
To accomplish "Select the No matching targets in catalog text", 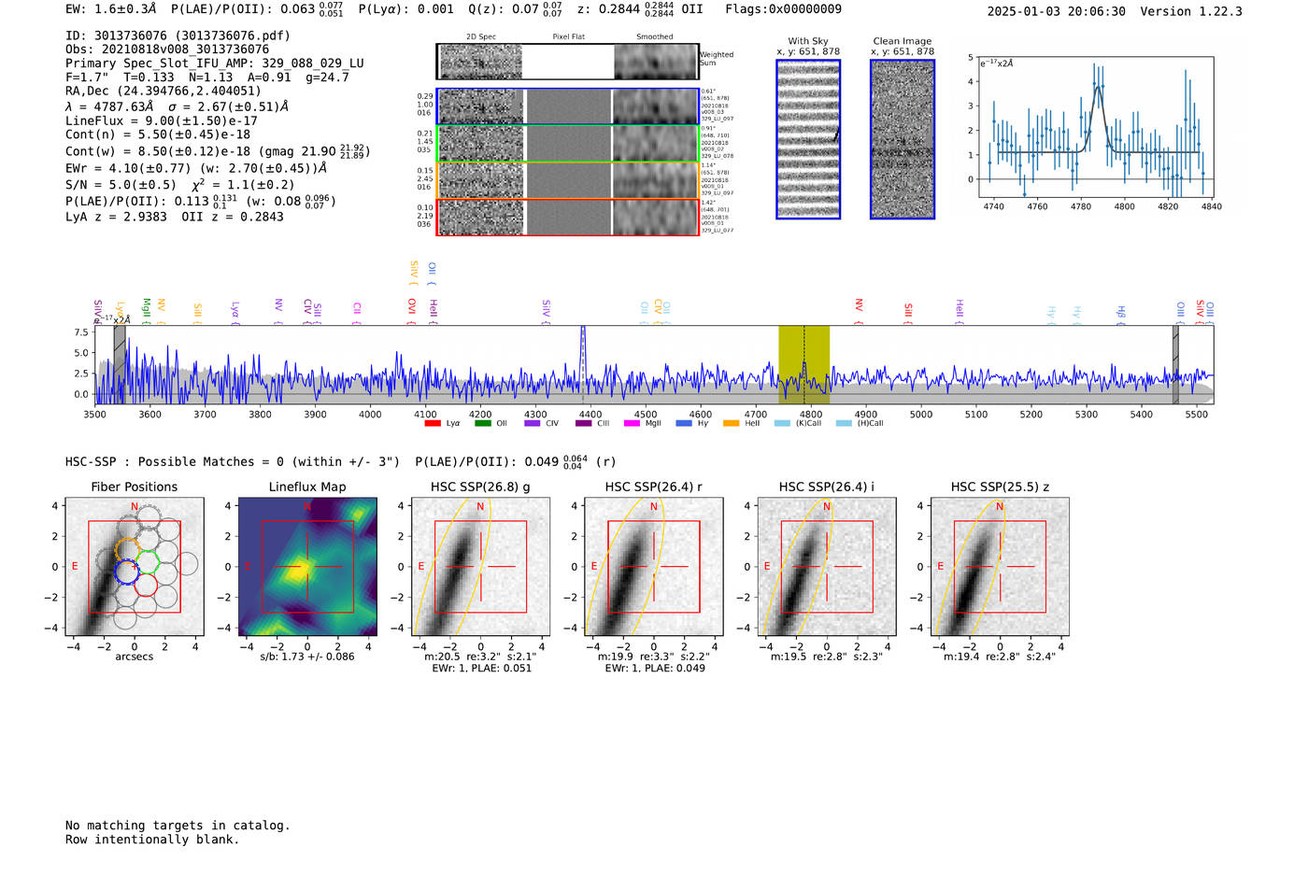I will [x=178, y=826].
